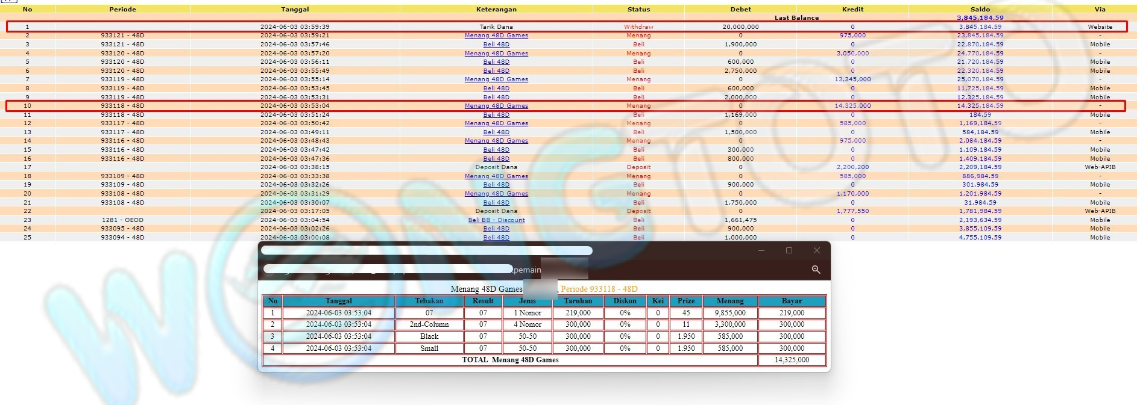Viewport: 1137px width, 405px height.
Task: Click the Keterangan column header
Action: click(x=496, y=9)
